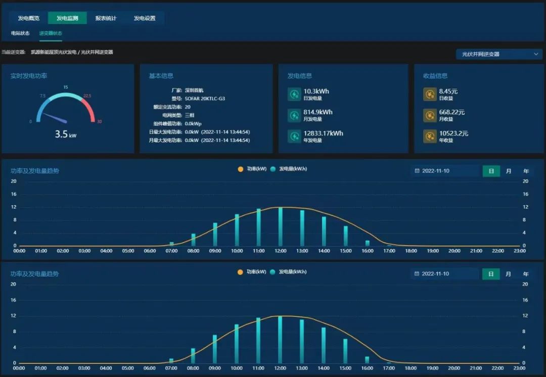Click the 厂家 value 深圳首航

tap(194, 90)
